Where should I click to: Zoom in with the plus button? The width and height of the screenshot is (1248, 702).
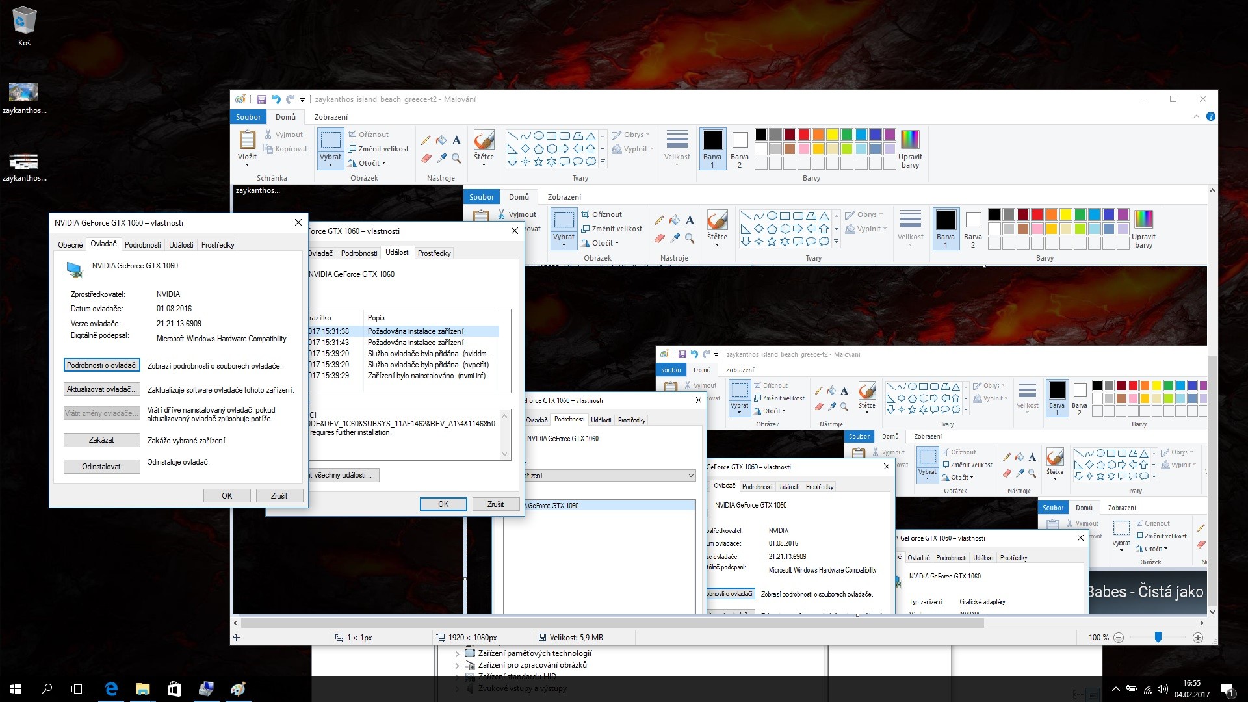click(1198, 638)
